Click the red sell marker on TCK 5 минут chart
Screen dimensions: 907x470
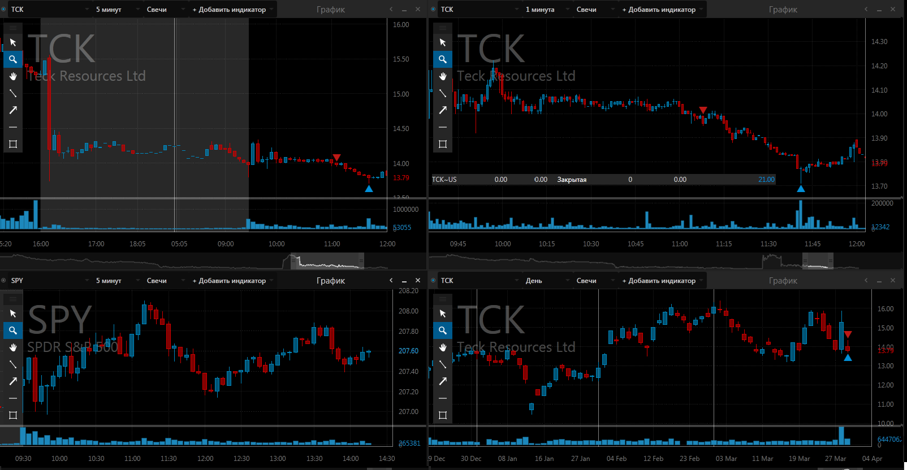tap(337, 158)
